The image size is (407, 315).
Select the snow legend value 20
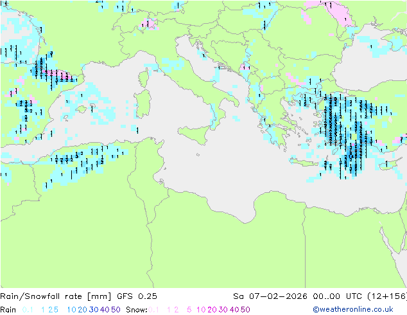click(x=212, y=310)
